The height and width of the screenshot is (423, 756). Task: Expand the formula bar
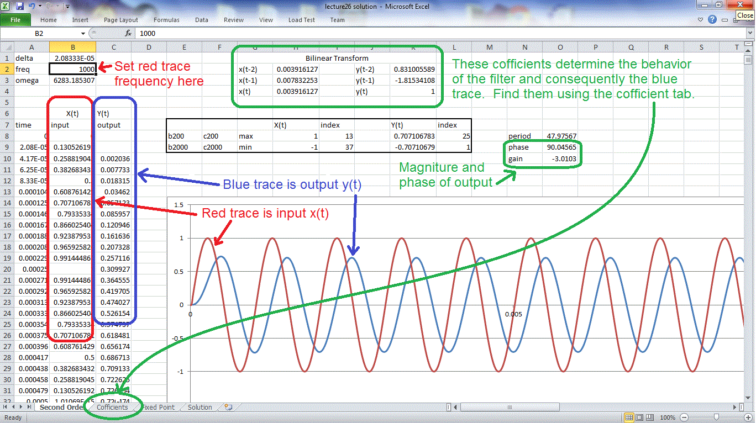point(749,34)
